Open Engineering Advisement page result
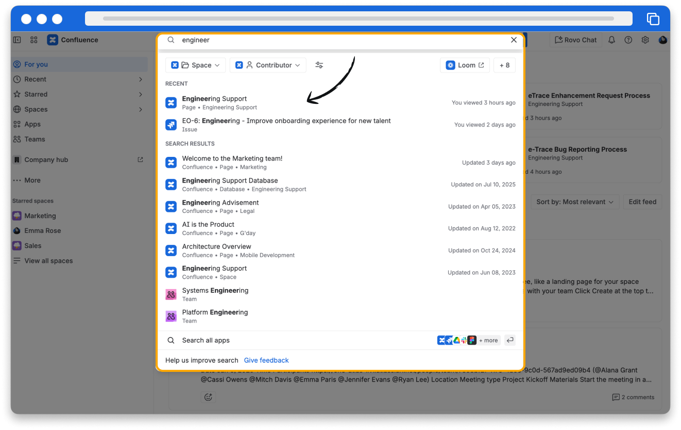Screen dimensions: 681x430 click(340, 206)
